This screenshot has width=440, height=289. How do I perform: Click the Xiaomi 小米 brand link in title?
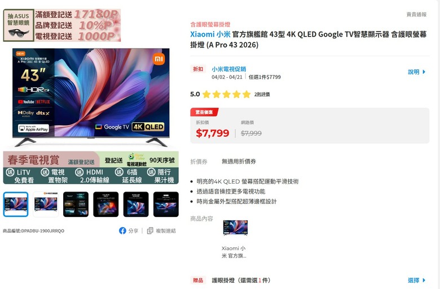[210, 34]
